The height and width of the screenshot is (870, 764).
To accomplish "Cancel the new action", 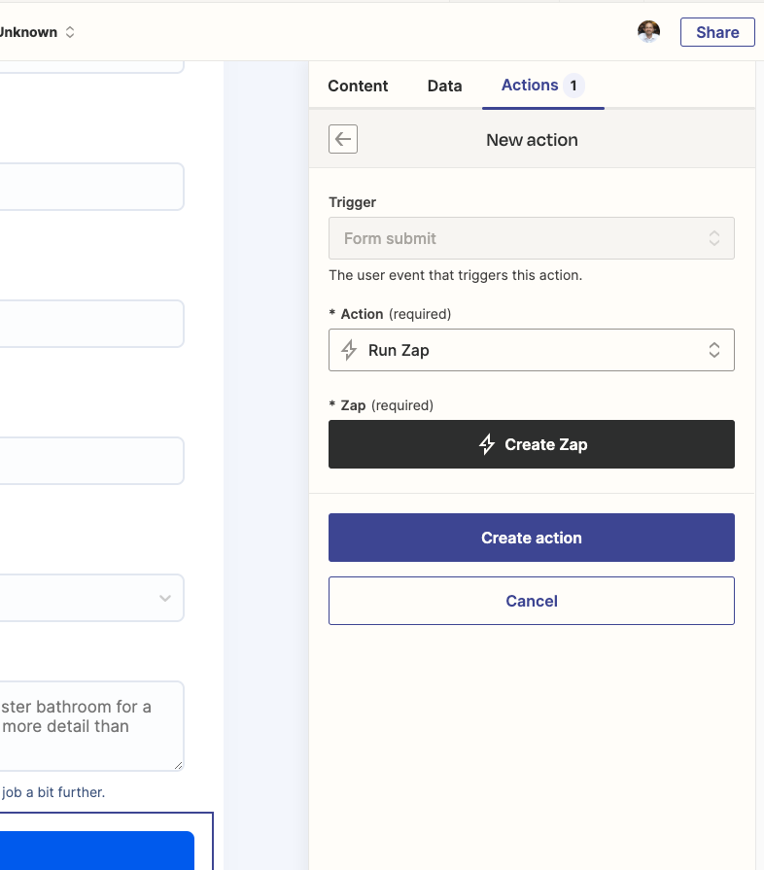I will pos(532,601).
